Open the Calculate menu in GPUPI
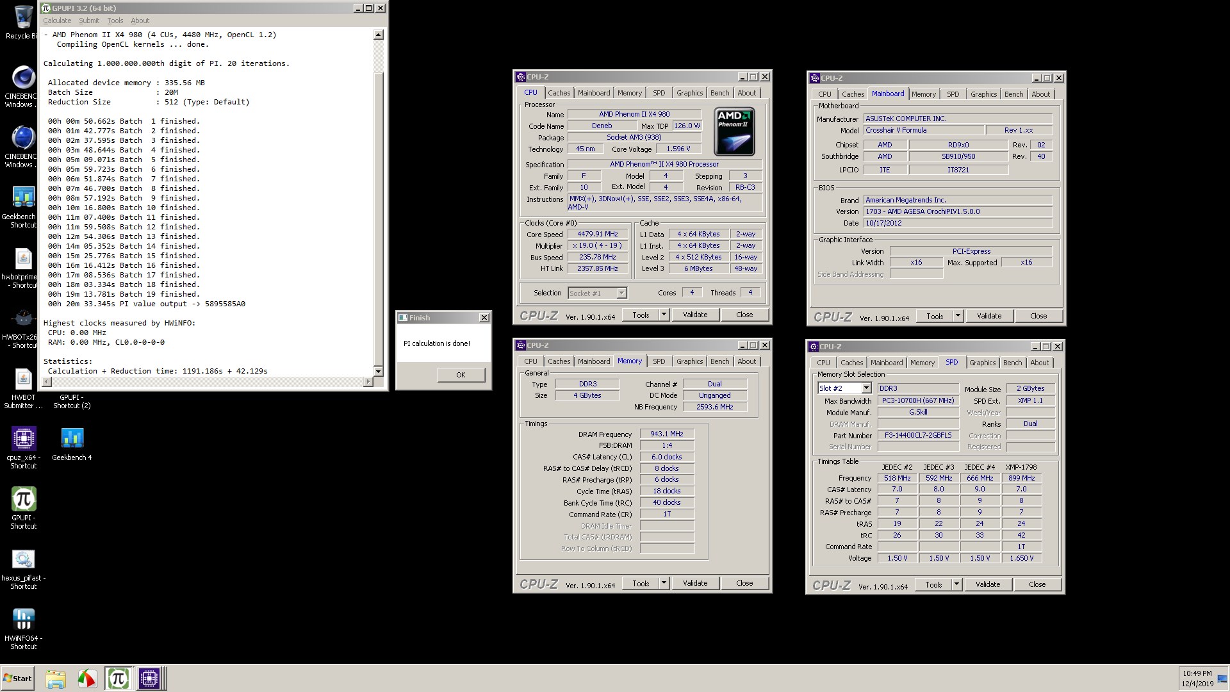 coord(57,21)
